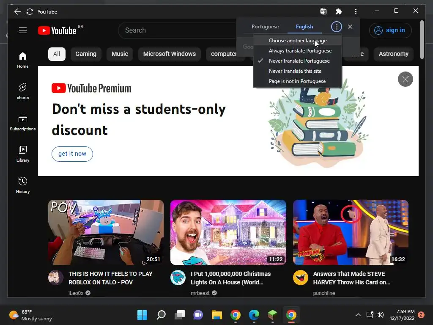Switch to the English translate tab
The image size is (433, 325).
[304, 27]
